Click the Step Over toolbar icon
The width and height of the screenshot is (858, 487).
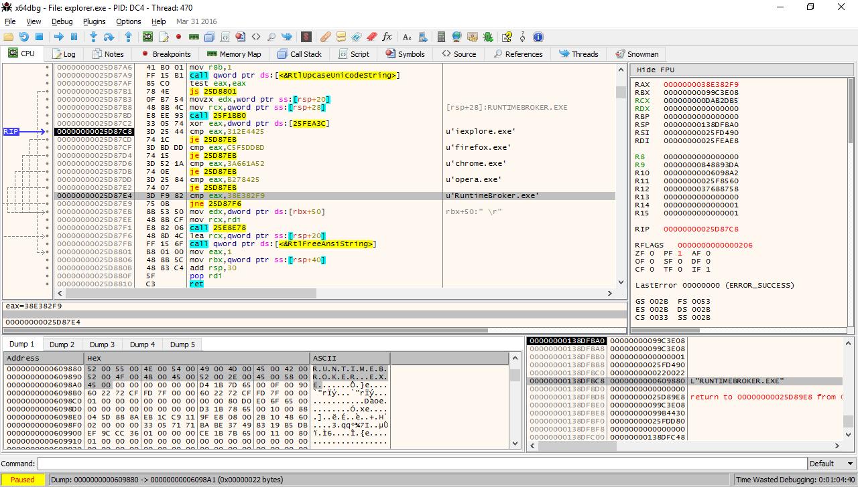[x=108, y=37]
